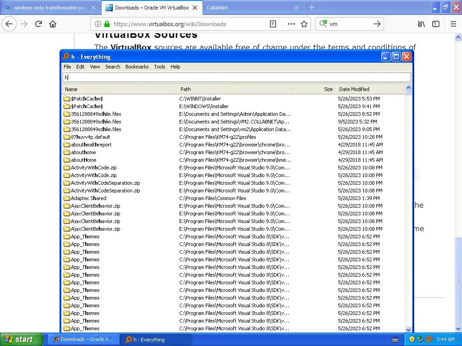Show site information icon in address bar
Image resolution: width=462 pixels, height=346 pixels.
tap(97, 24)
